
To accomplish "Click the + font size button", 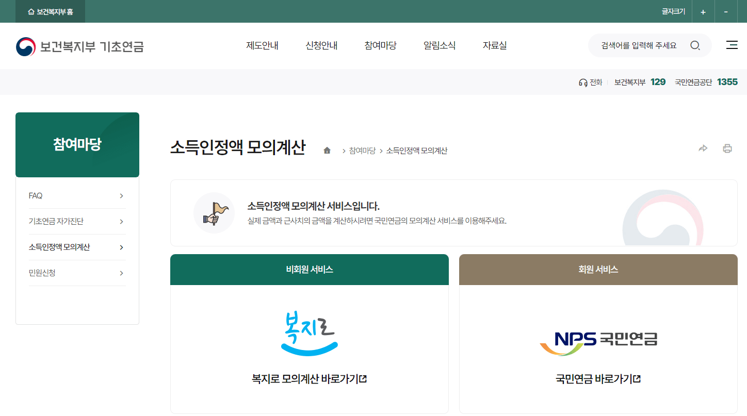I will tap(703, 11).
